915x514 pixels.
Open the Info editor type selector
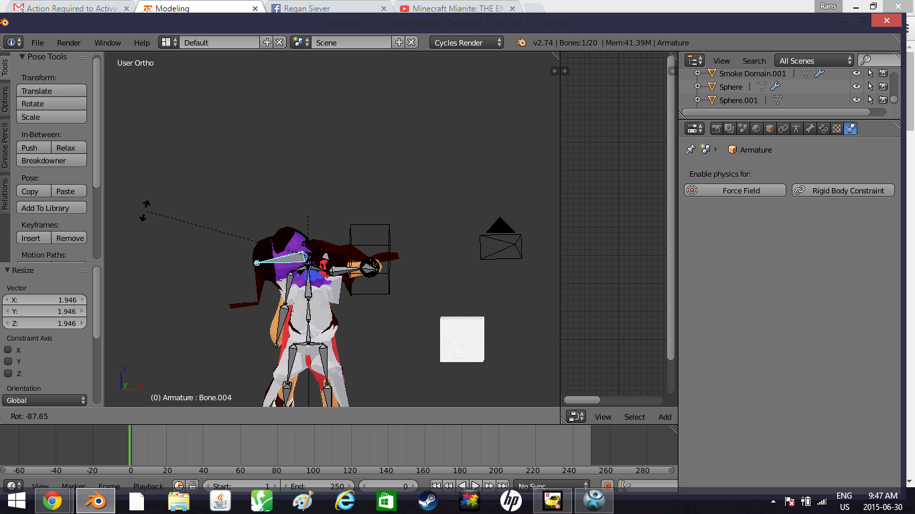point(13,42)
